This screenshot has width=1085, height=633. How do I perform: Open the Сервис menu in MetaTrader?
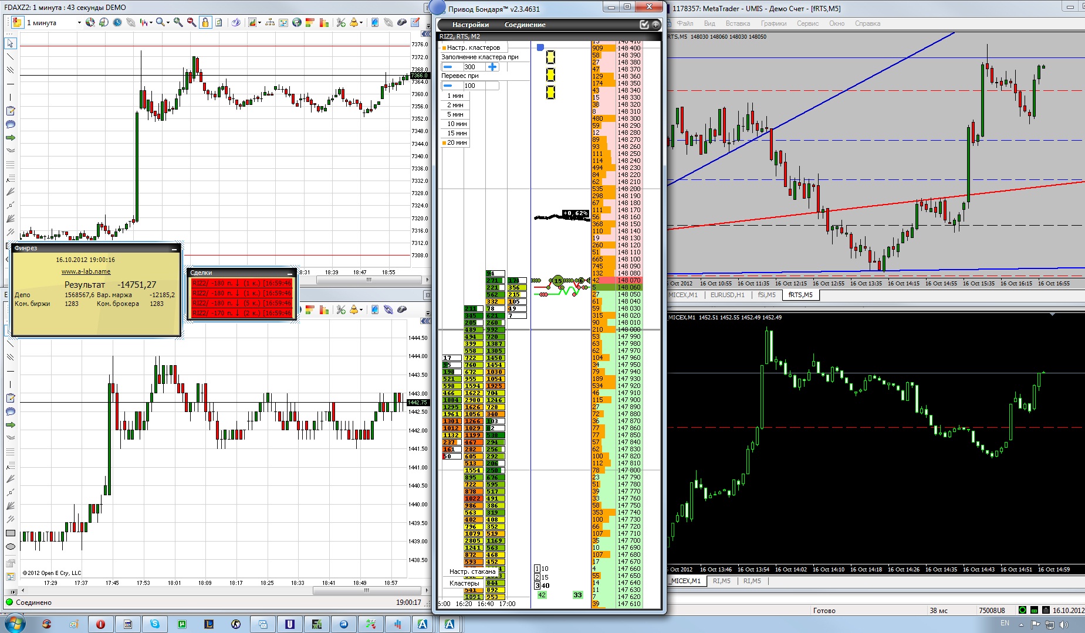[x=807, y=23]
